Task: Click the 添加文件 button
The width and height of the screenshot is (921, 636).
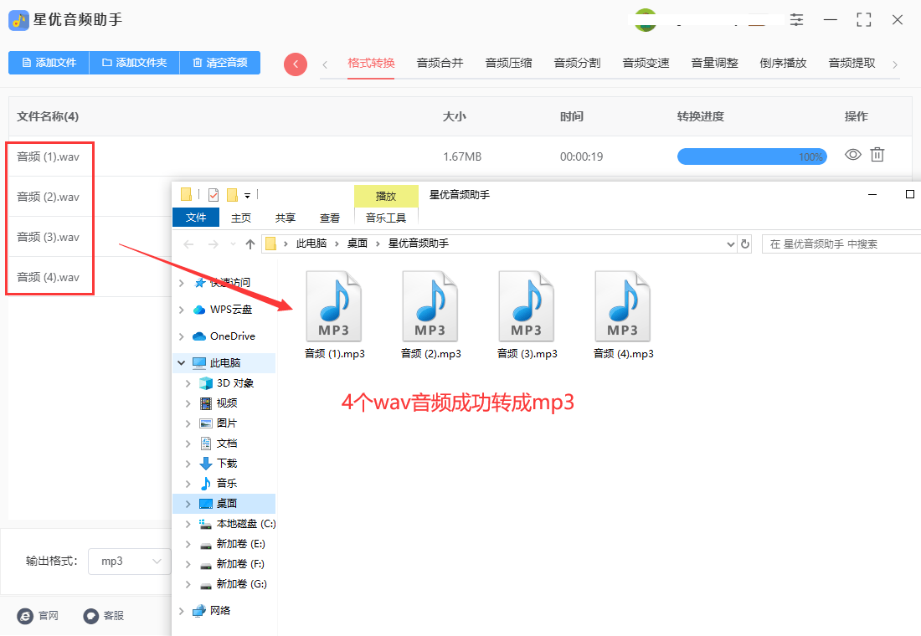Action: (49, 63)
